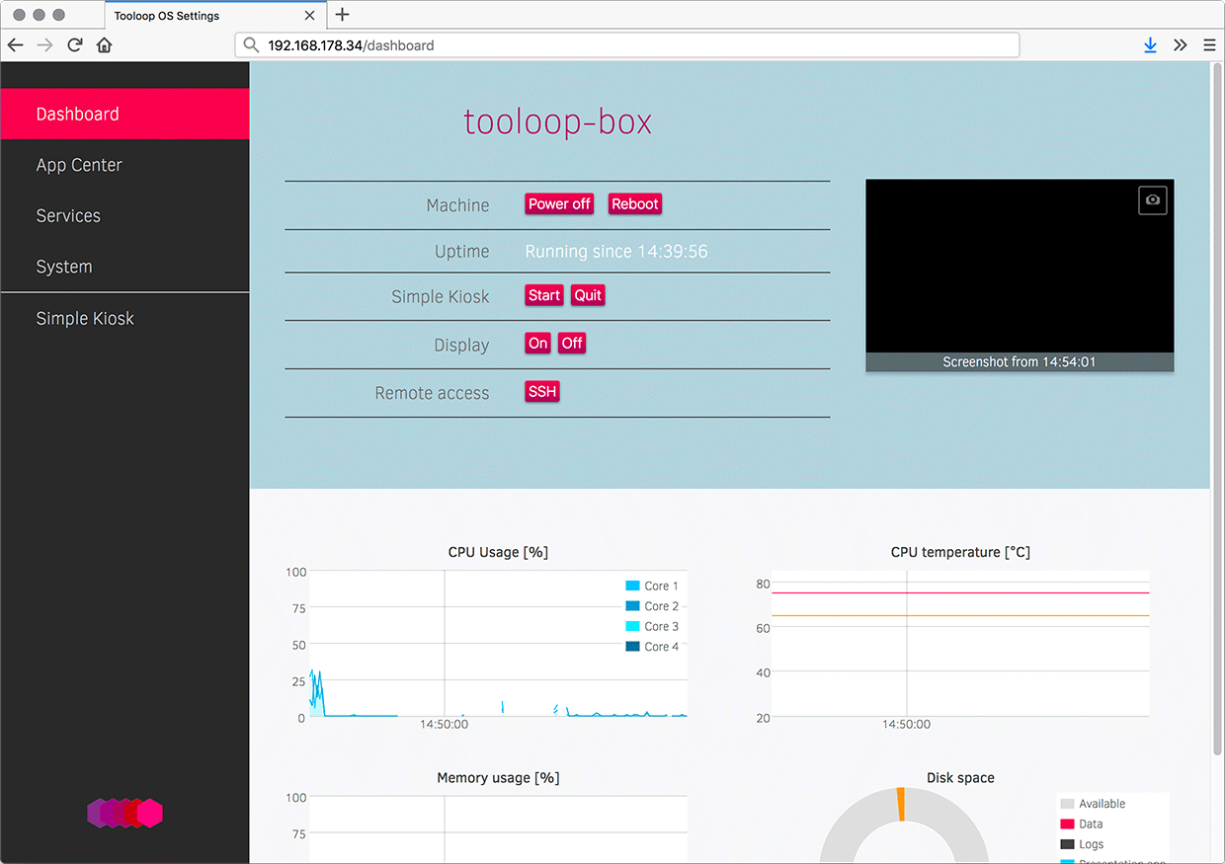Click the CPU Usage [%] chart title
The width and height of the screenshot is (1225, 864).
tap(498, 552)
